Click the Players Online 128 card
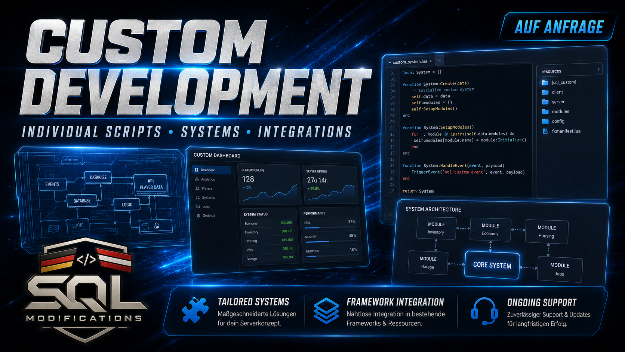625x352 pixels. point(269,184)
